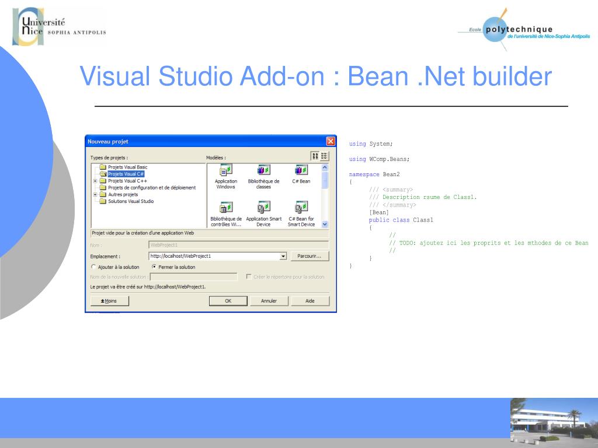Browse location with Parcourir button
Image resolution: width=598 pixels, height=448 pixels.
(x=310, y=256)
